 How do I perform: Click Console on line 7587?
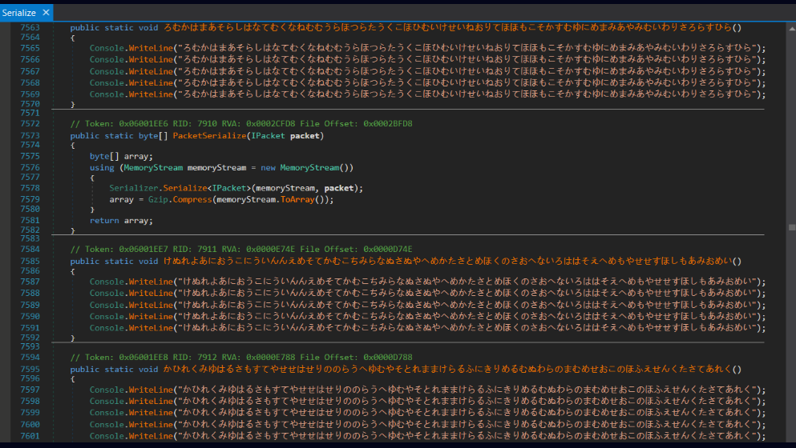[x=107, y=282]
